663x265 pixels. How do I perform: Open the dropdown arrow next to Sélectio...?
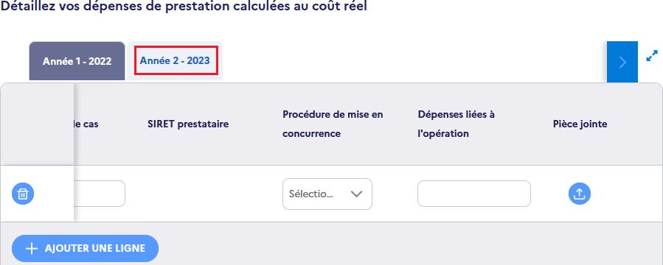(357, 194)
